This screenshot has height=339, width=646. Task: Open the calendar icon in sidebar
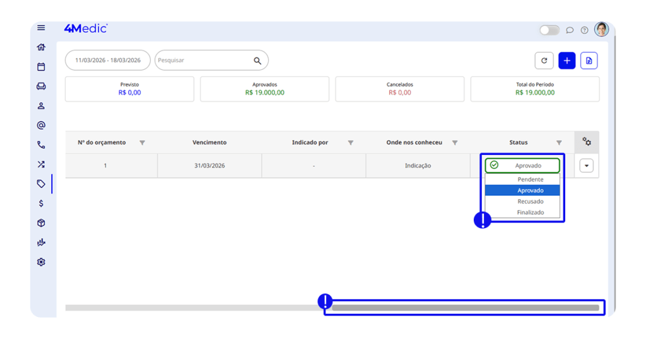(41, 67)
